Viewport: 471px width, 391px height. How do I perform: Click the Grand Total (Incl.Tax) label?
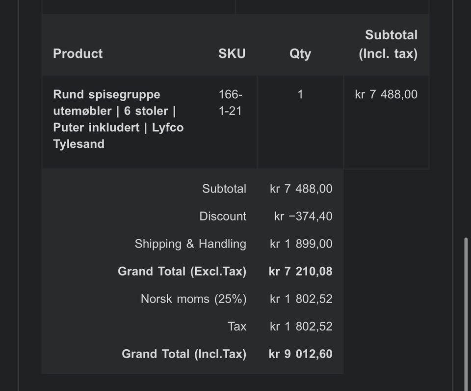coord(184,354)
